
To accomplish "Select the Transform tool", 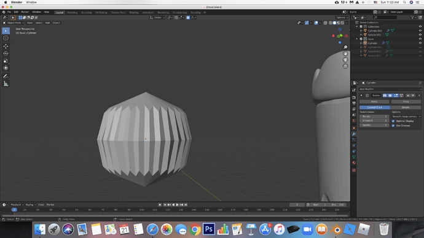I will pos(6,68).
